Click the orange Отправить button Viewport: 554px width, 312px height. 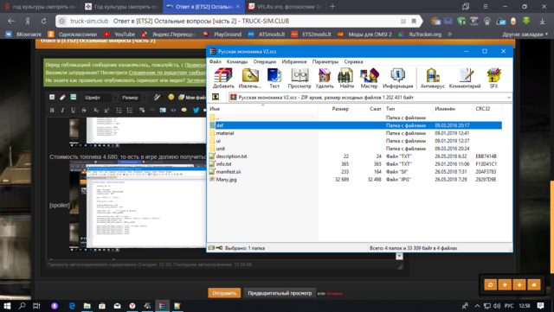pyautogui.click(x=224, y=293)
